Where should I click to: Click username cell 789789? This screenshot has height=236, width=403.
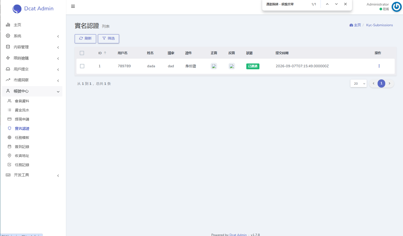124,66
